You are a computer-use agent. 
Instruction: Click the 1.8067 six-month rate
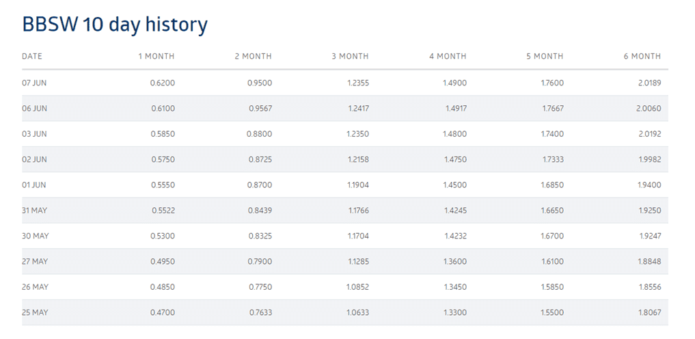pyautogui.click(x=650, y=312)
